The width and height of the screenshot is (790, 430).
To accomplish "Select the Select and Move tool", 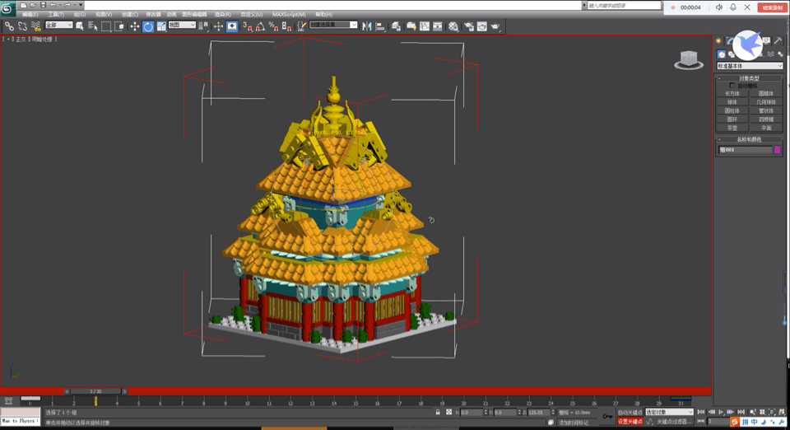I will point(135,26).
